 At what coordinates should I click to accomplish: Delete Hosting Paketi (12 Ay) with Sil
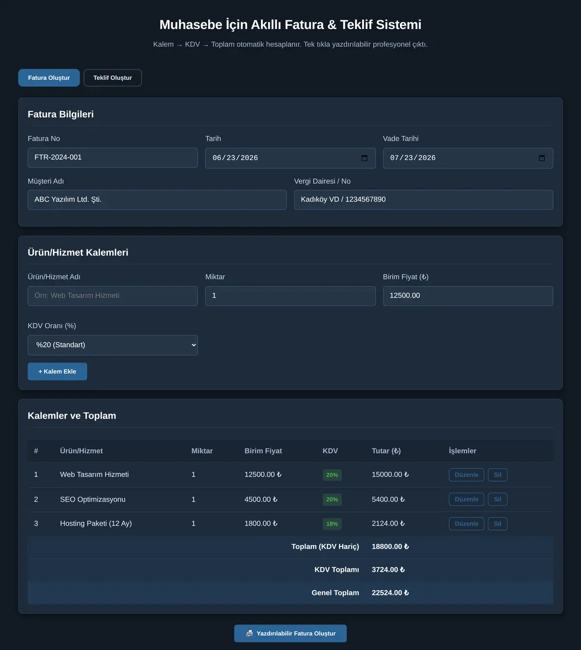point(497,524)
